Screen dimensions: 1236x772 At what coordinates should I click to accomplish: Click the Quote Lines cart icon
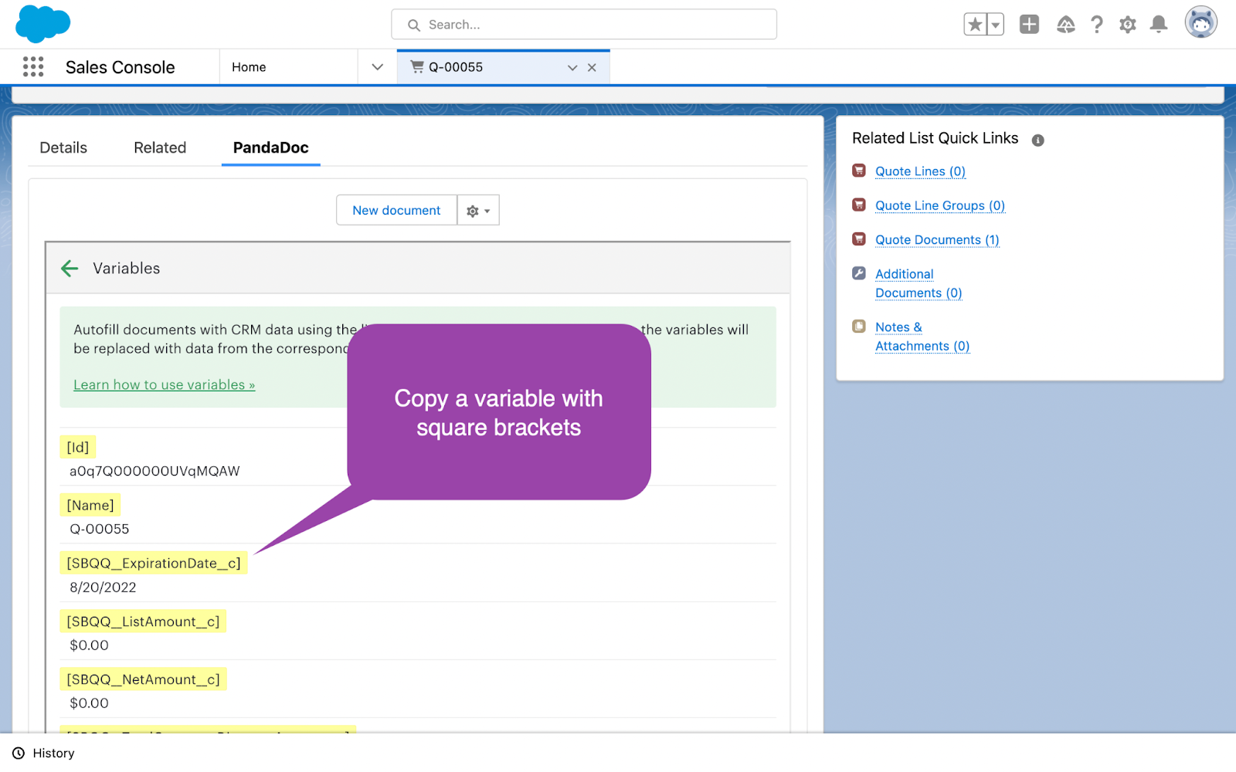point(859,171)
